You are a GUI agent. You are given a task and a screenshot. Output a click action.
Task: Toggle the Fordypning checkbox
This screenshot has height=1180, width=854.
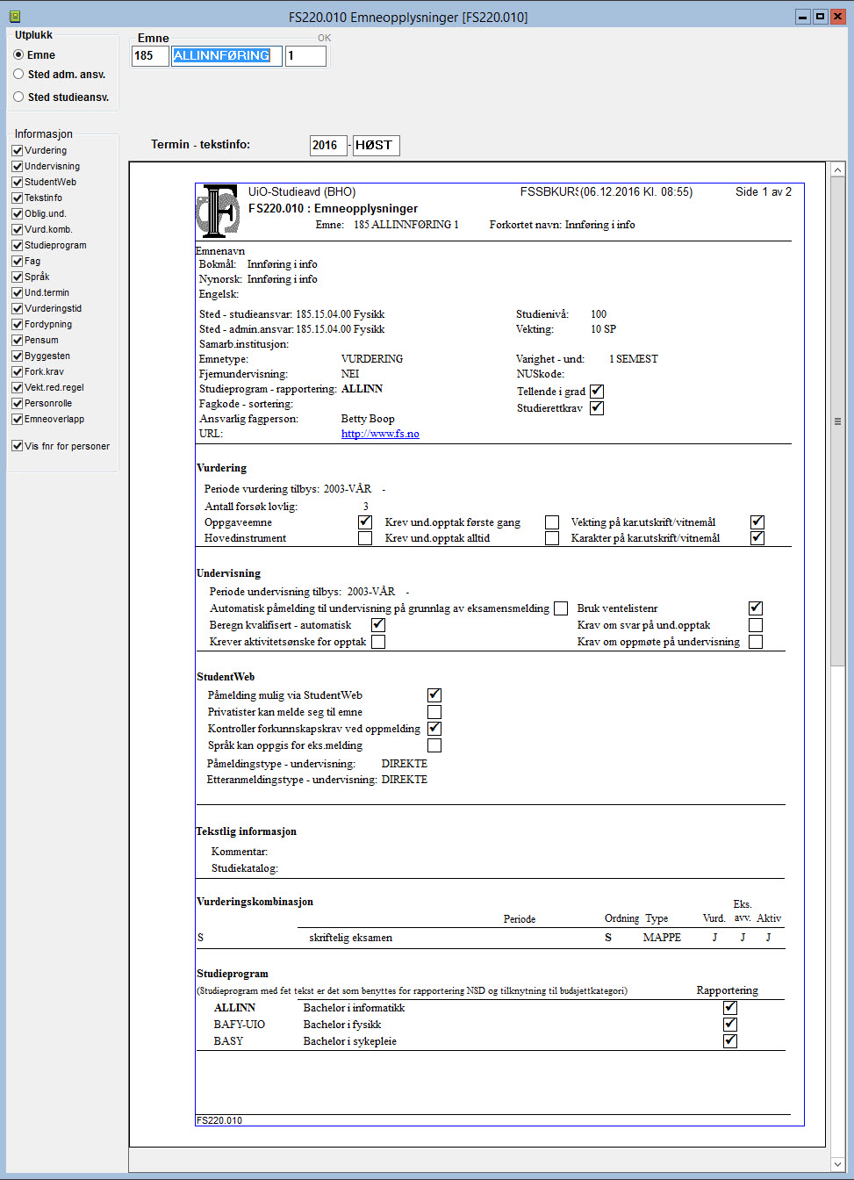[x=17, y=324]
